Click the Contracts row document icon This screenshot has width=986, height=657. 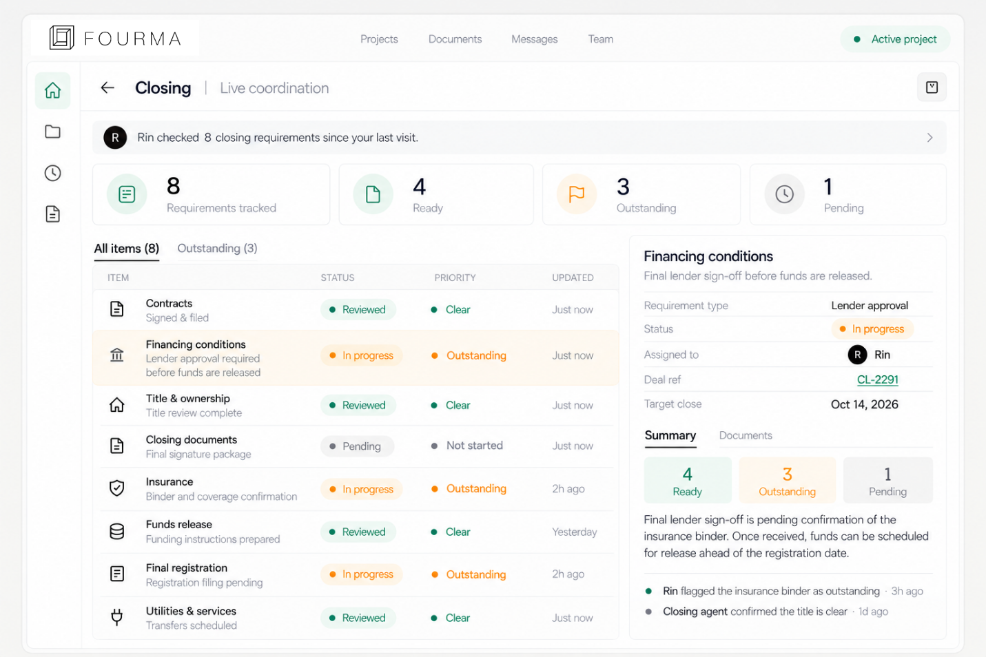click(x=117, y=309)
